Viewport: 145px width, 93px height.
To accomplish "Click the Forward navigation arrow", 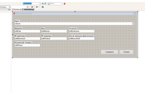I will pyautogui.click(x=37, y=7).
